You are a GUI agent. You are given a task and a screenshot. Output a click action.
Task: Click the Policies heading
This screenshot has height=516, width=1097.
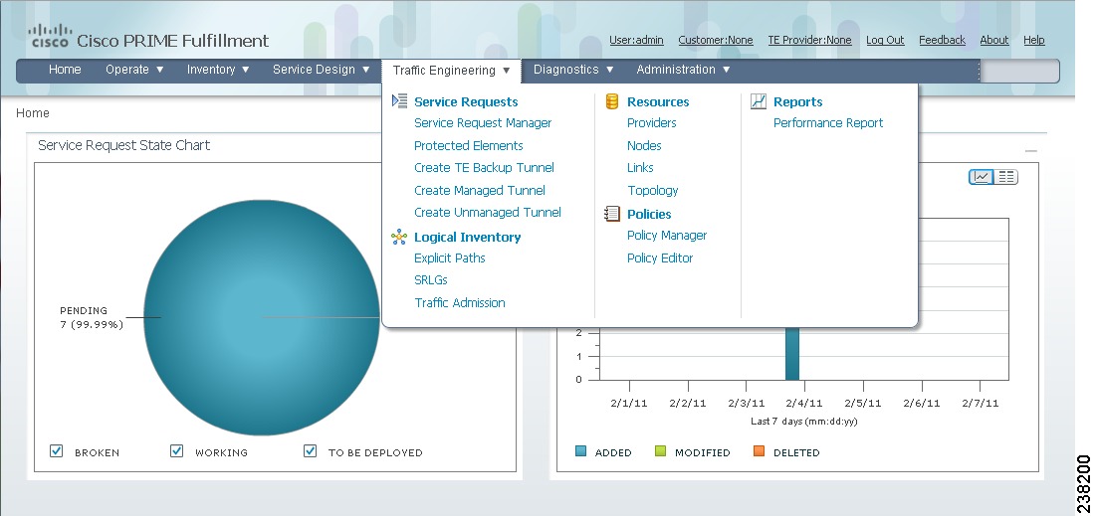click(649, 214)
